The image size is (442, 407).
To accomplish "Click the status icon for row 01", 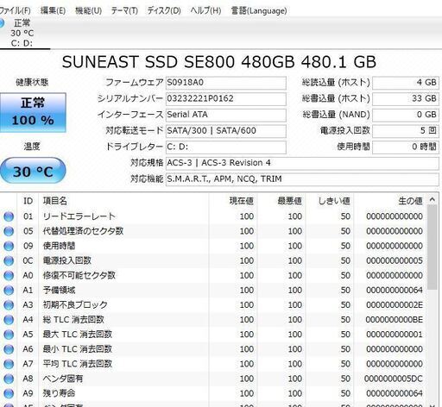I will [9, 216].
